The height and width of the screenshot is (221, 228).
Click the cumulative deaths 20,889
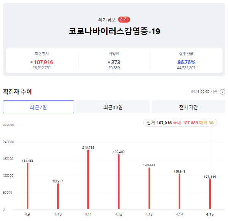pos(114,68)
